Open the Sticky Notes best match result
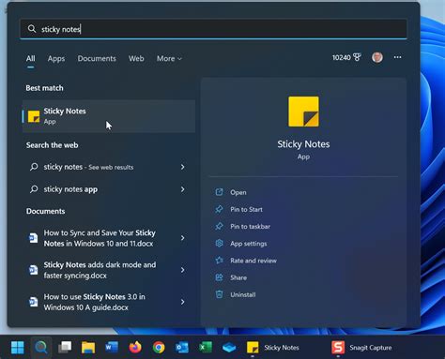The width and height of the screenshot is (445, 359). click(x=109, y=116)
